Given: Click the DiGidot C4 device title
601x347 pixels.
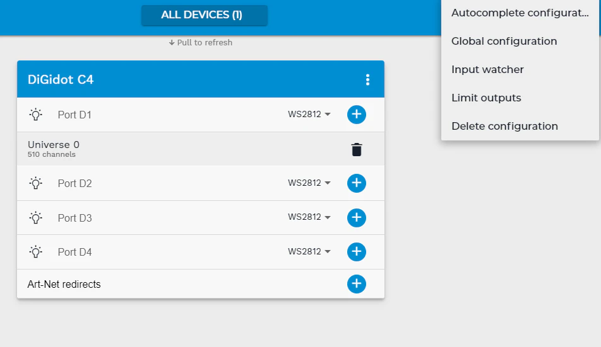Looking at the screenshot, I should pyautogui.click(x=61, y=79).
